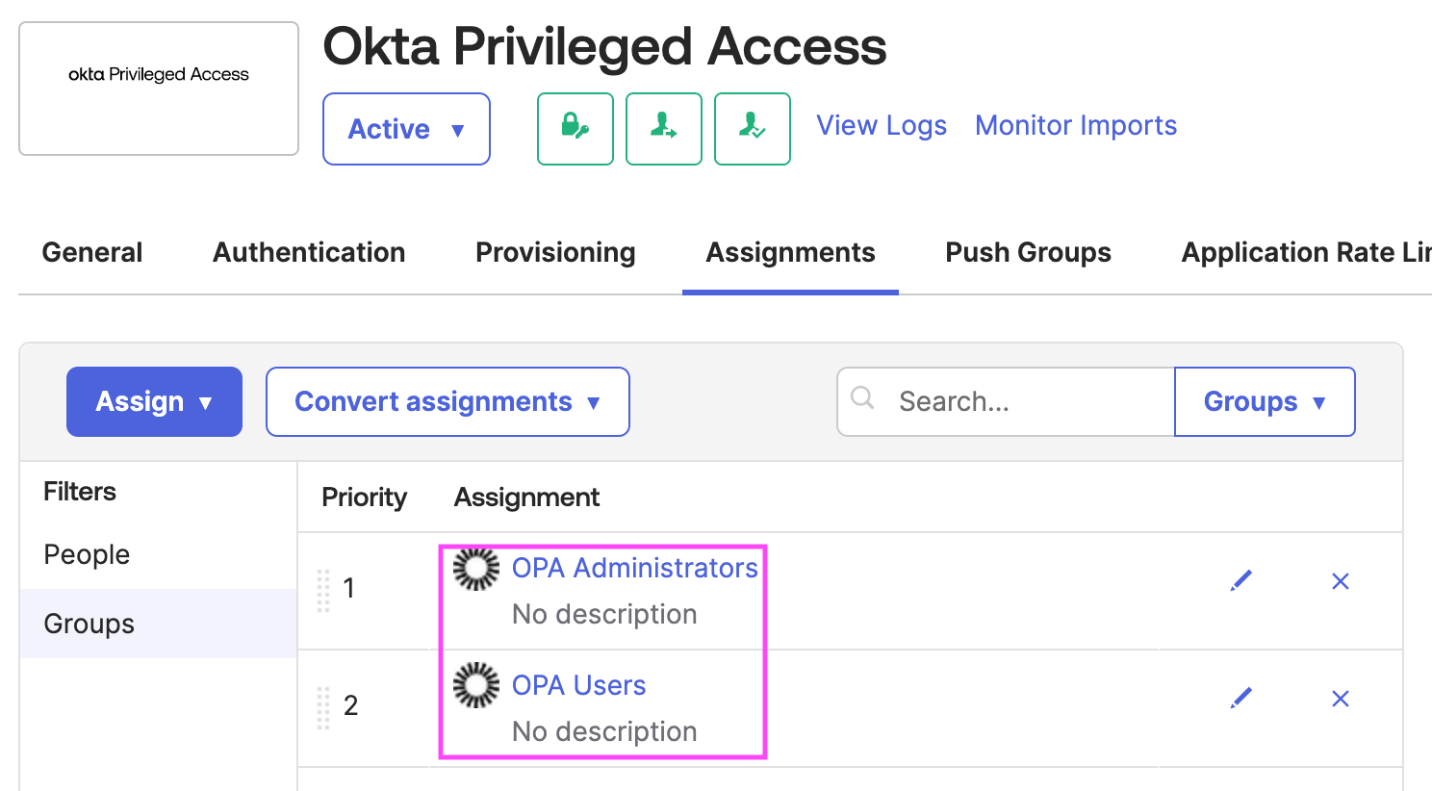Edit the OPA Administrators assignment via pencil icon
This screenshot has height=791, width=1432.
[x=1240, y=579]
